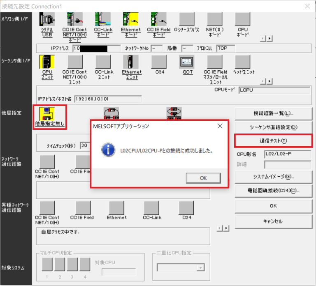Select the PC side CC-Link board icon

click(102, 20)
